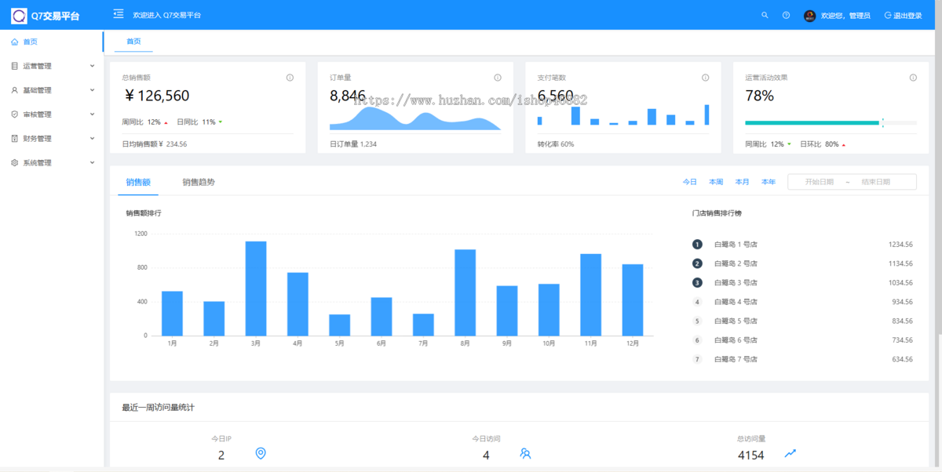Filter sales by 本月

click(x=742, y=182)
